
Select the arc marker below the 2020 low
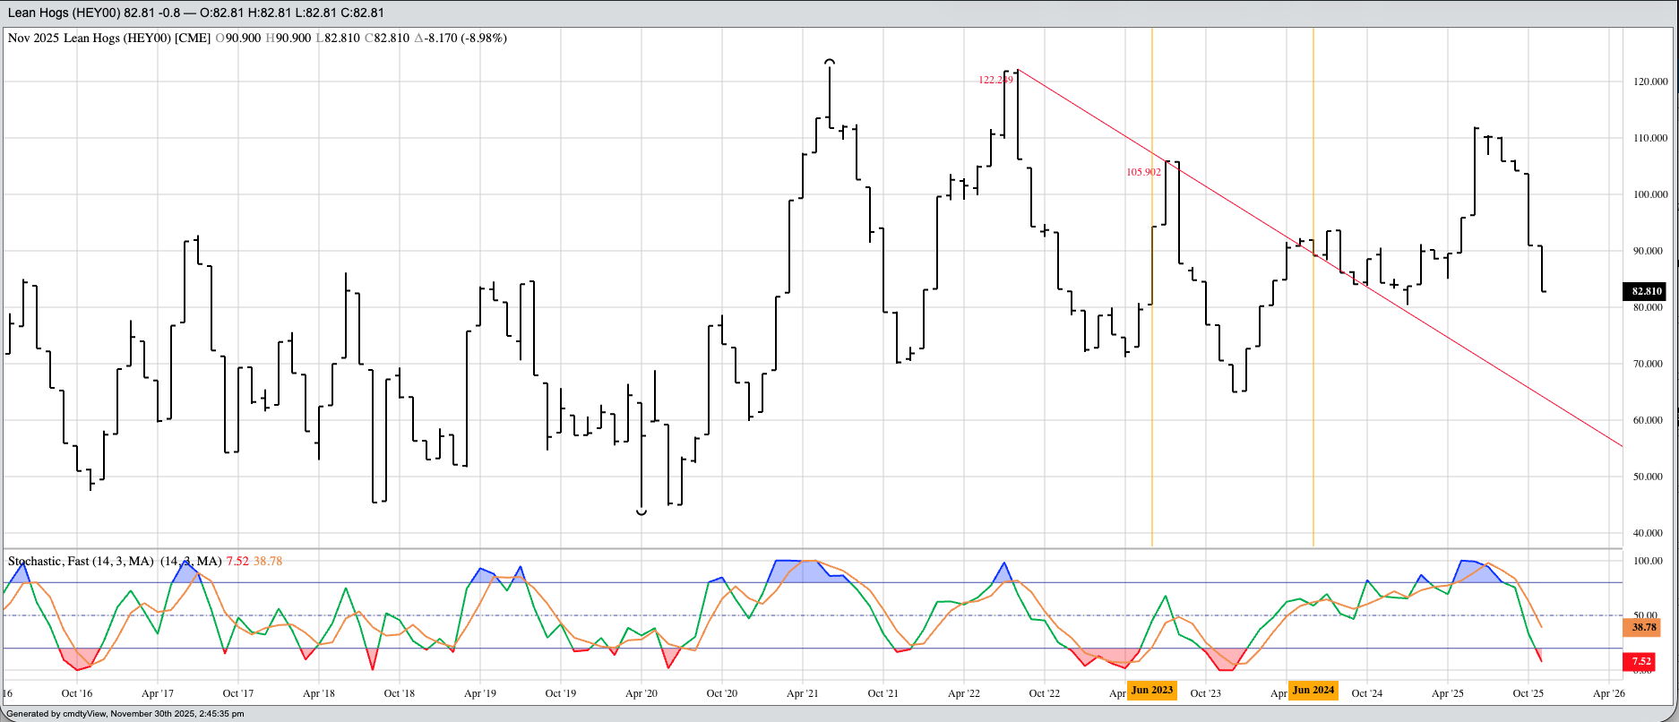[x=641, y=512]
